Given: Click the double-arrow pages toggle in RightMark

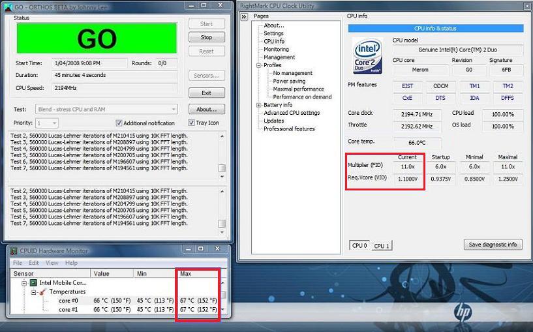Looking at the screenshot, I should 244,17.
